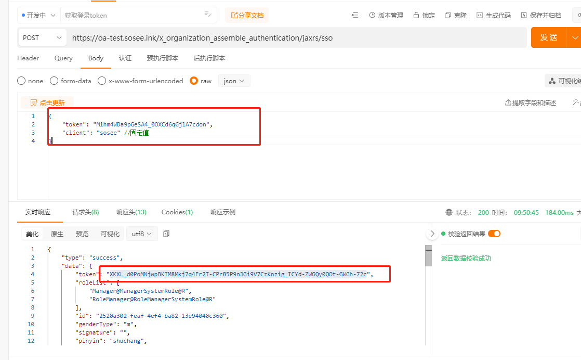Click the request URL input field

(x=296, y=38)
